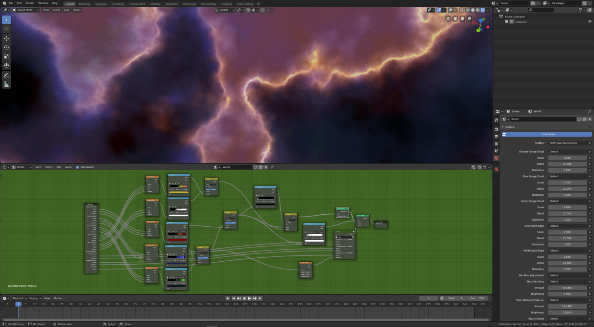Viewport: 594px width, 327px height.
Task: Switch viewport to Rendered shading mode
Action: pyautogui.click(x=483, y=10)
